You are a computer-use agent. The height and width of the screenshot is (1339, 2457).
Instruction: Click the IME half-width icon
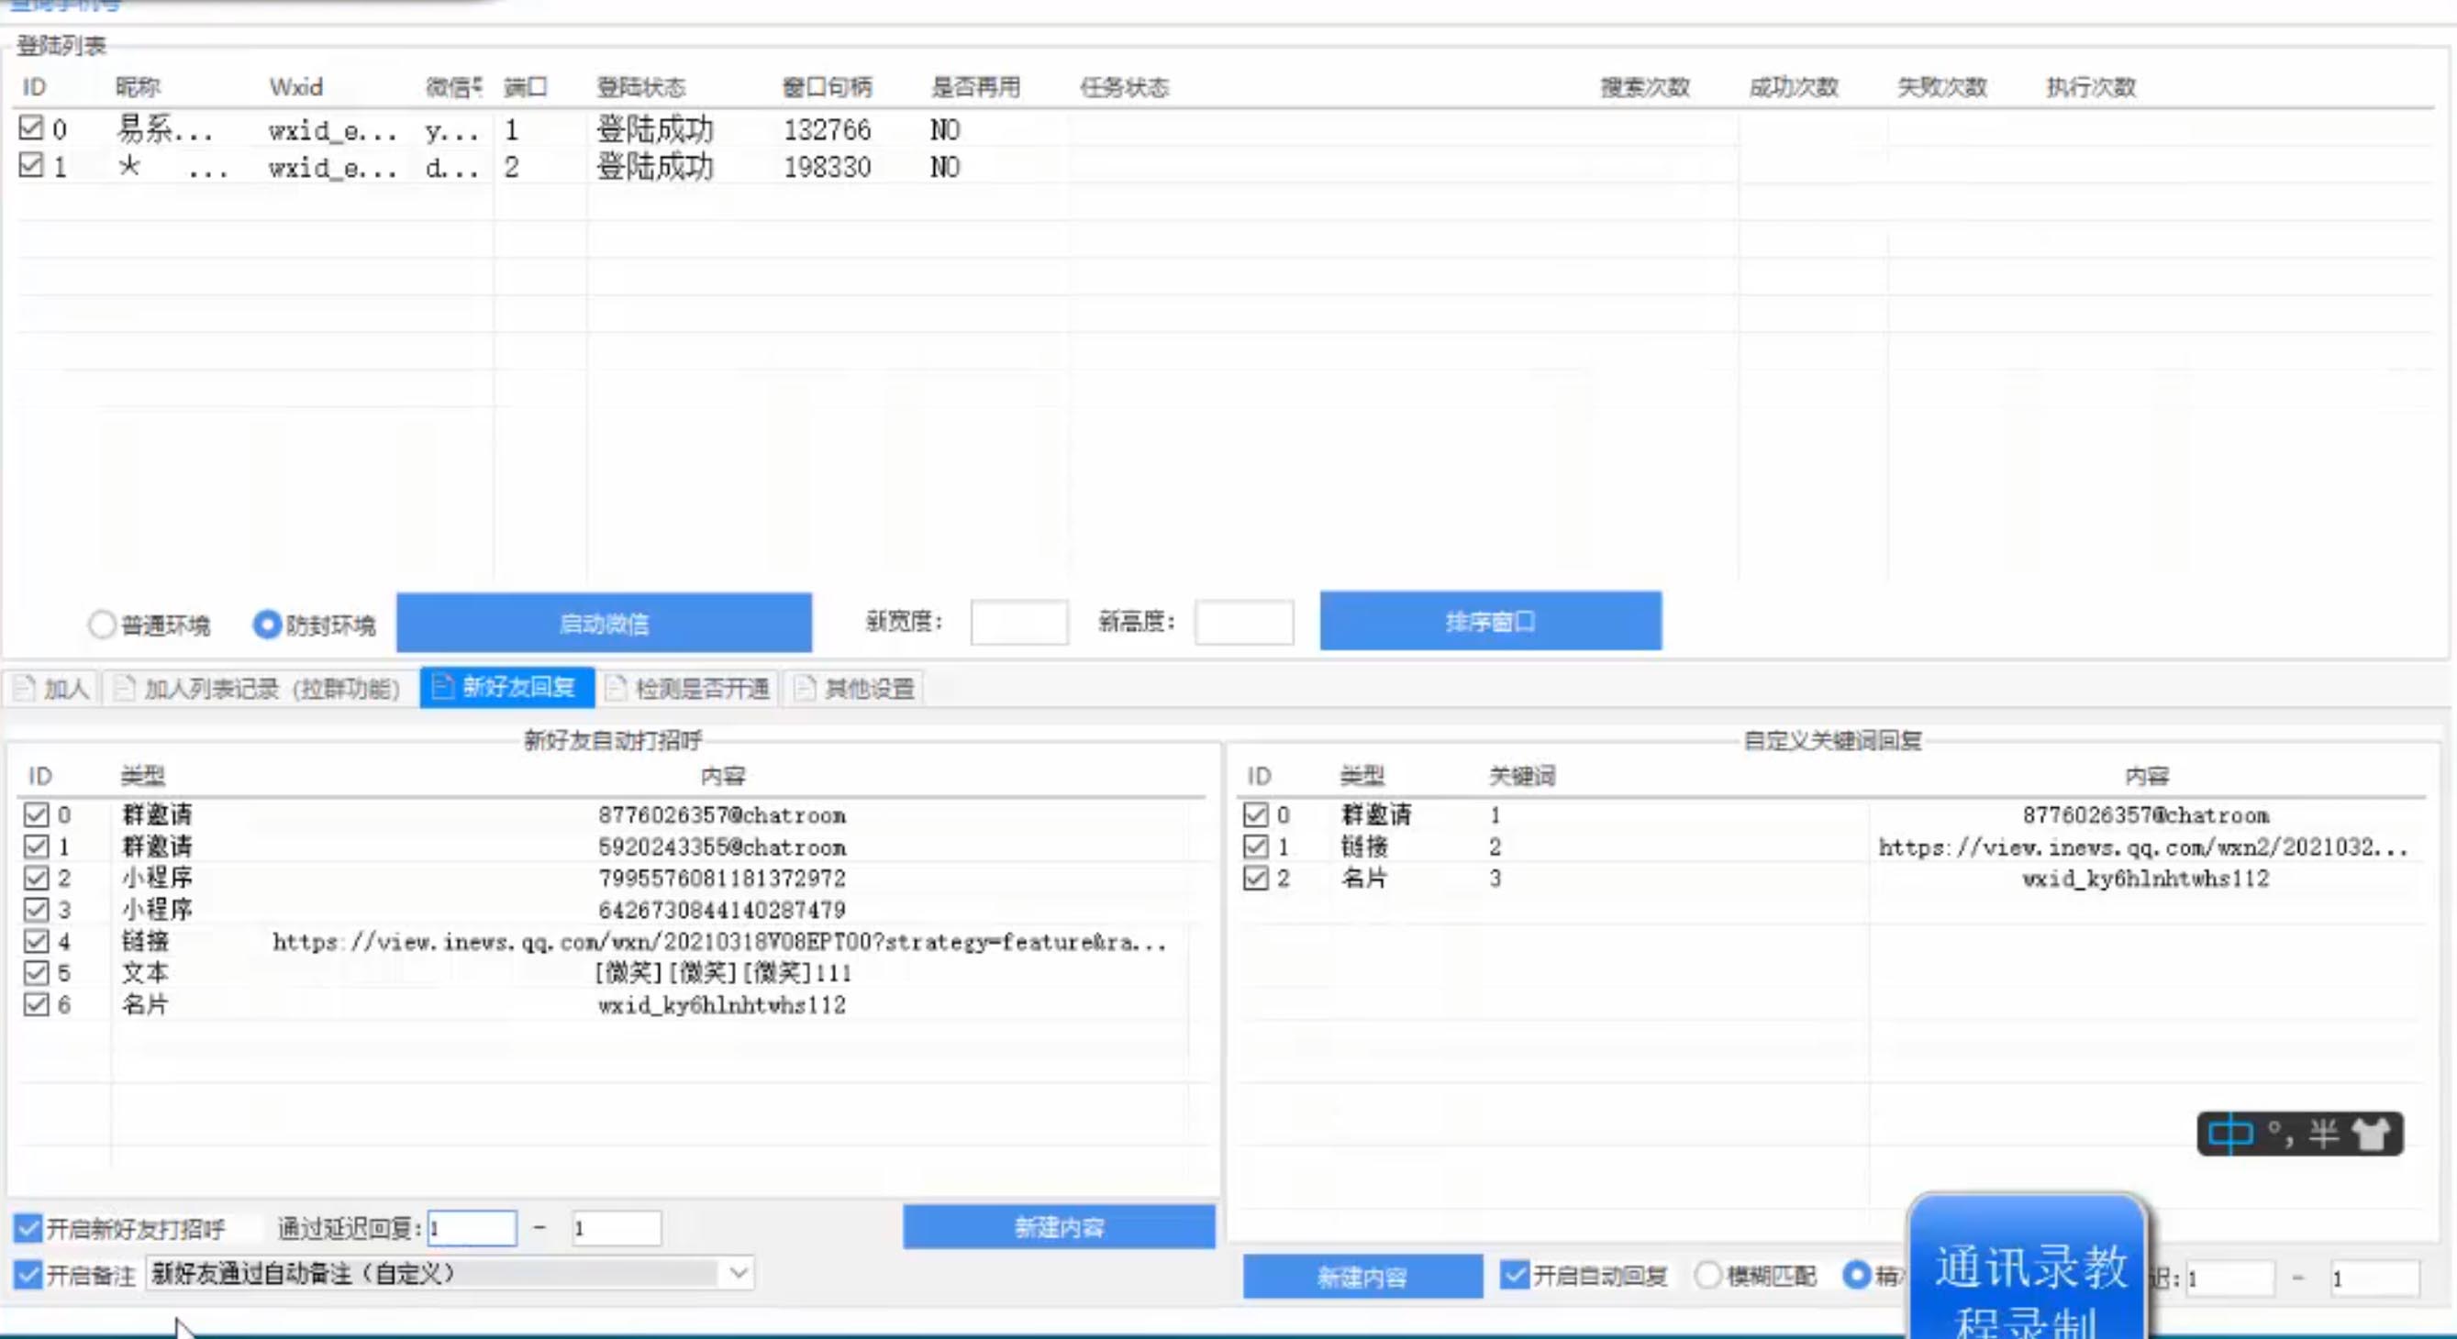click(2324, 1134)
